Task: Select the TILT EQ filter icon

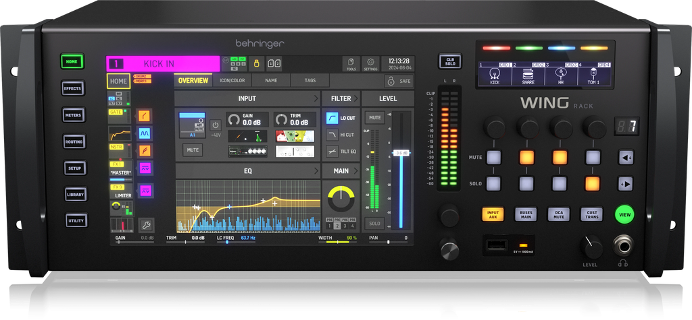Action: tap(332, 152)
